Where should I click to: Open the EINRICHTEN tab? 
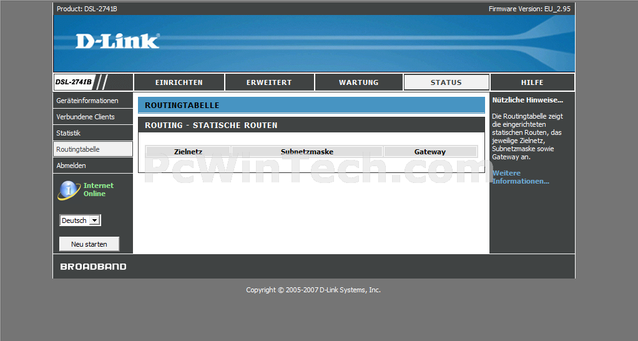point(179,82)
